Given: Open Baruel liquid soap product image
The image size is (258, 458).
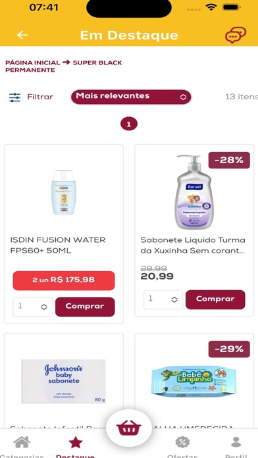Looking at the screenshot, I should [x=193, y=192].
